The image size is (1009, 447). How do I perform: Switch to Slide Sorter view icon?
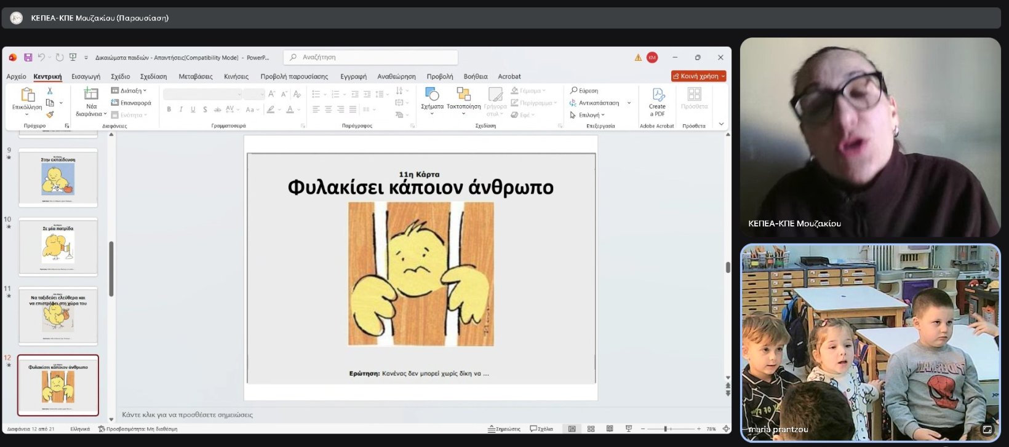point(591,429)
